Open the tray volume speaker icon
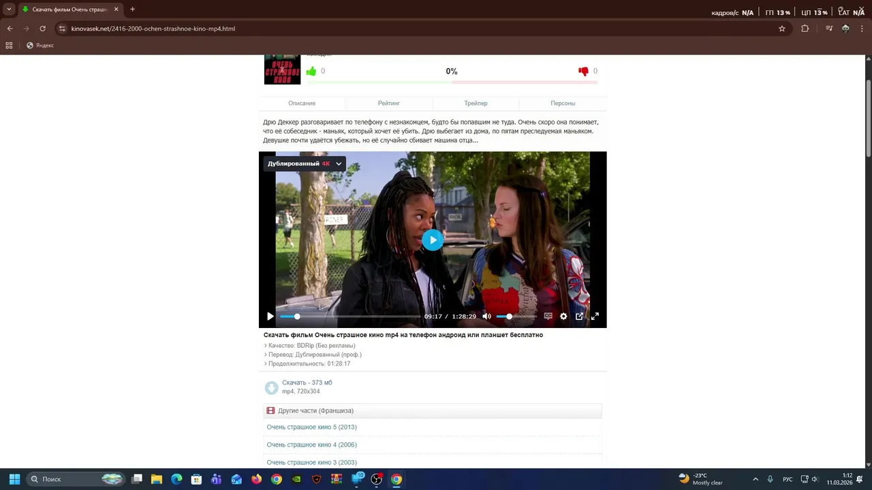Image resolution: width=872 pixels, height=490 pixels. pyautogui.click(x=815, y=479)
